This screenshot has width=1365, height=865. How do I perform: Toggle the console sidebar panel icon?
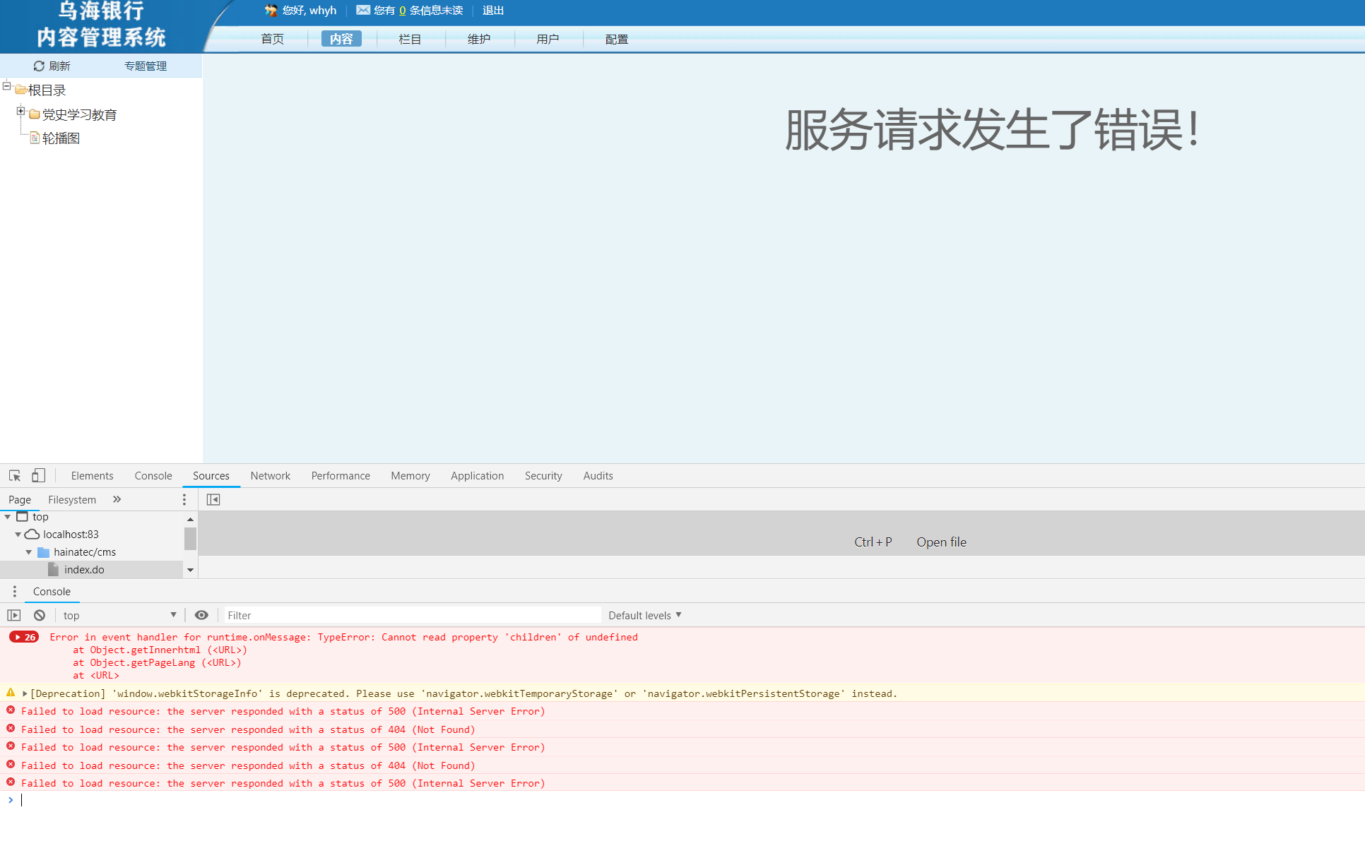pos(14,616)
